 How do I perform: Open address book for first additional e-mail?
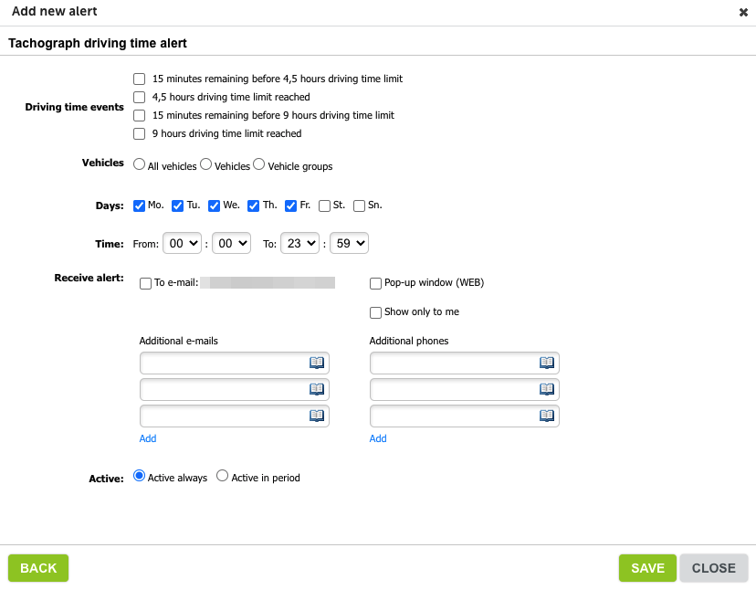(317, 363)
